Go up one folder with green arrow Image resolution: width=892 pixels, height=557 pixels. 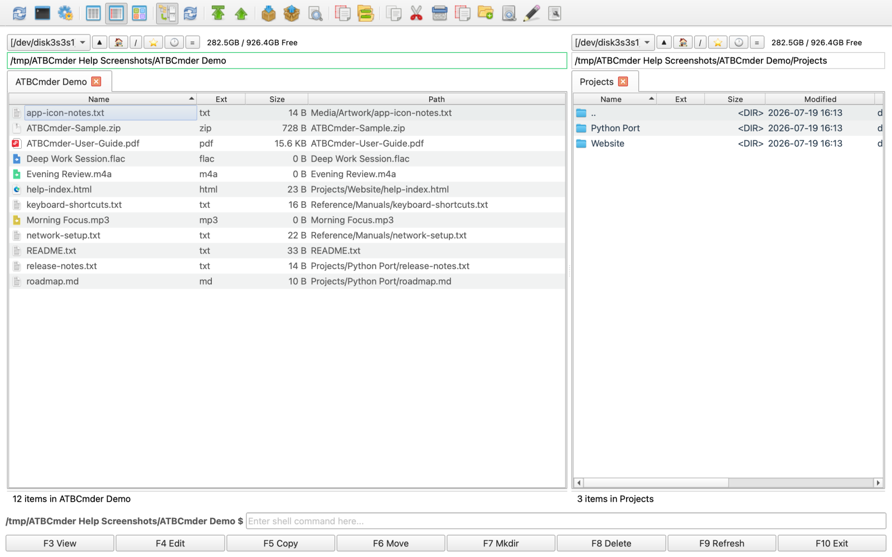[241, 13]
